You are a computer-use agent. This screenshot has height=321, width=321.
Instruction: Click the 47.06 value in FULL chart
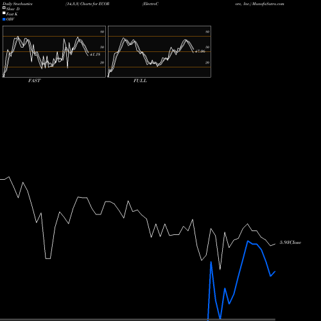click(x=200, y=51)
